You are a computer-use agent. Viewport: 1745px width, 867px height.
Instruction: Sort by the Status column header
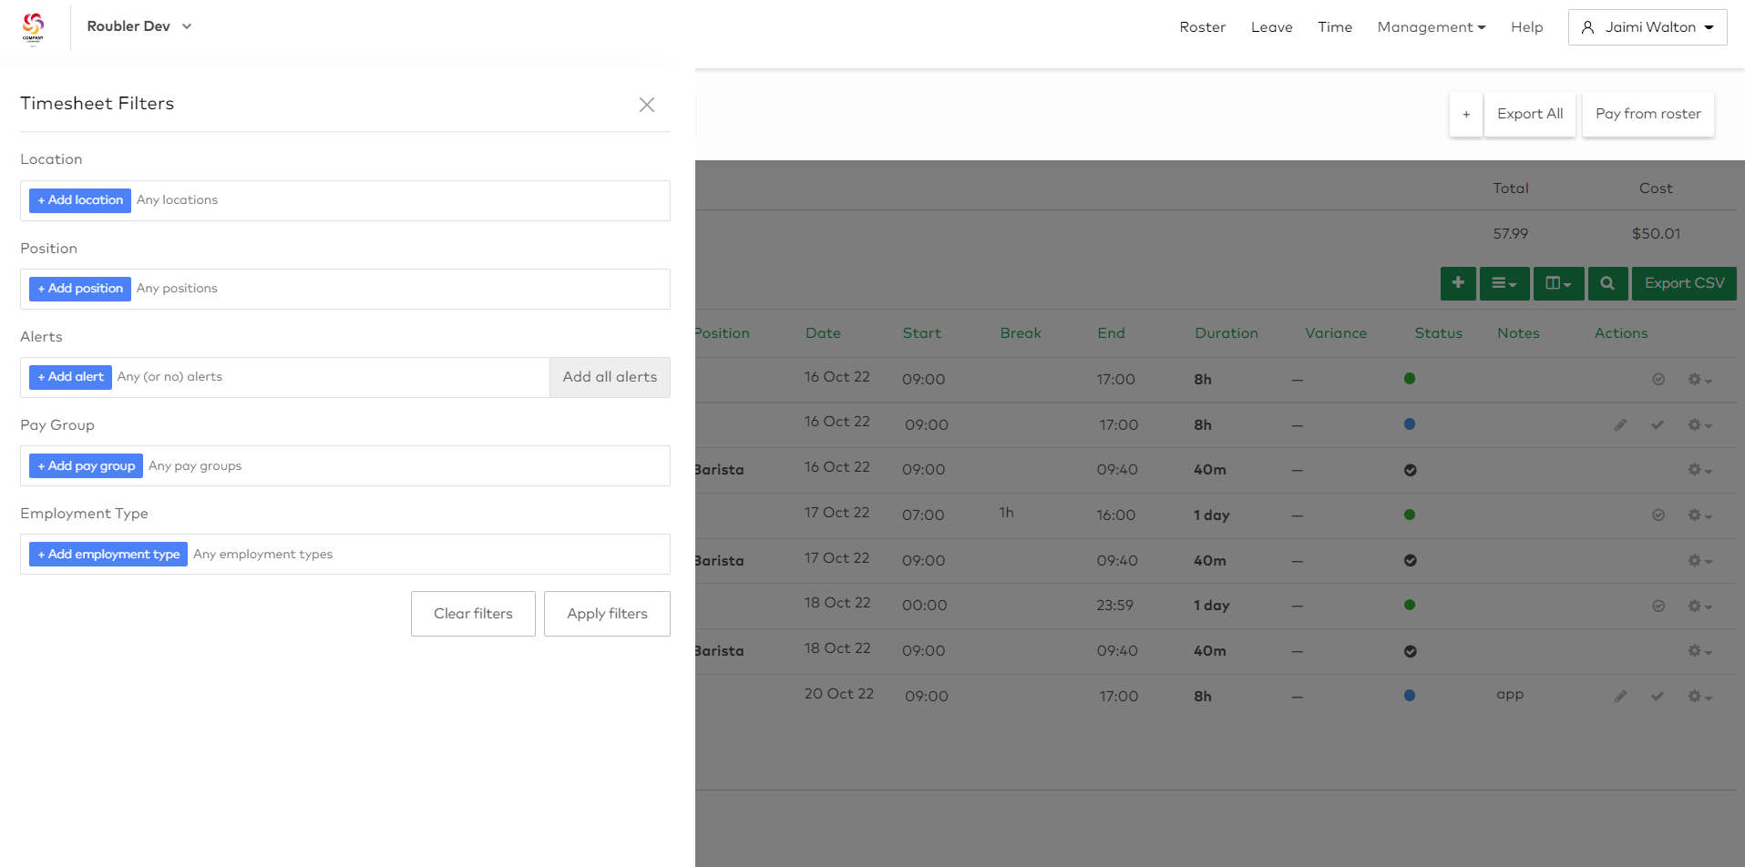coord(1438,333)
